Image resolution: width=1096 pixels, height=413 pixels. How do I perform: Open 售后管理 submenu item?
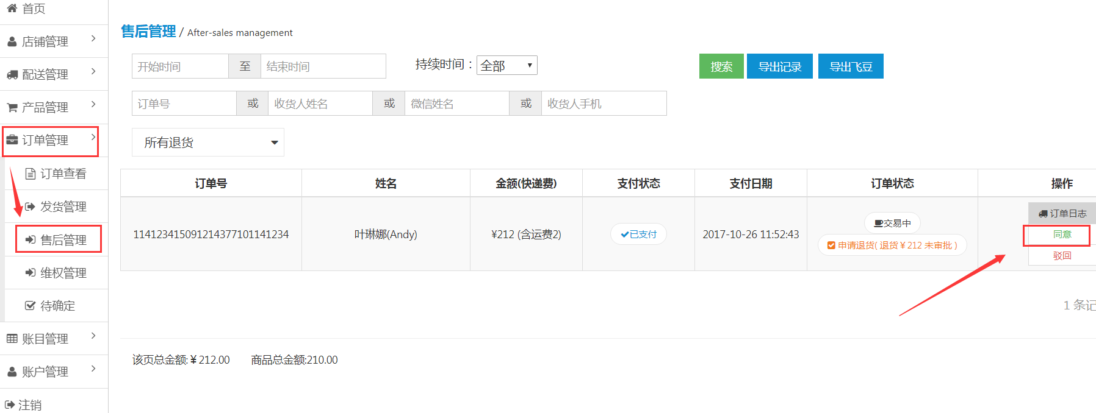pos(63,240)
